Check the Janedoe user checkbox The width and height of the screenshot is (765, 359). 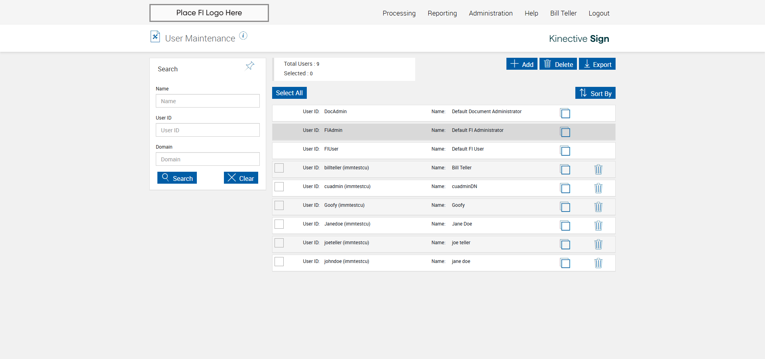pos(279,224)
